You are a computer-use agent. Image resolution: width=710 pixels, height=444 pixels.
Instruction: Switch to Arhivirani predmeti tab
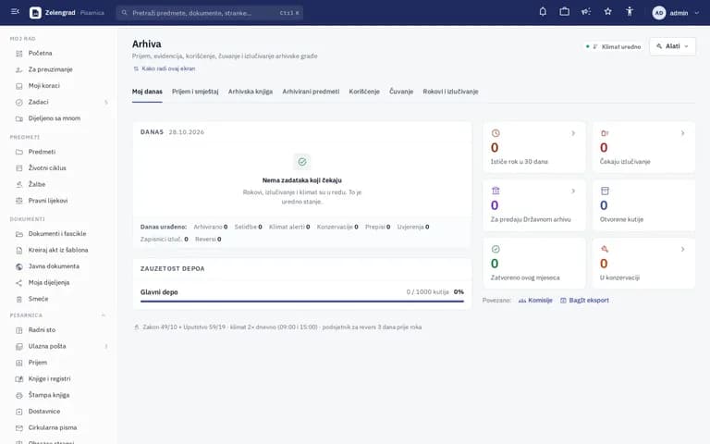coord(311,92)
